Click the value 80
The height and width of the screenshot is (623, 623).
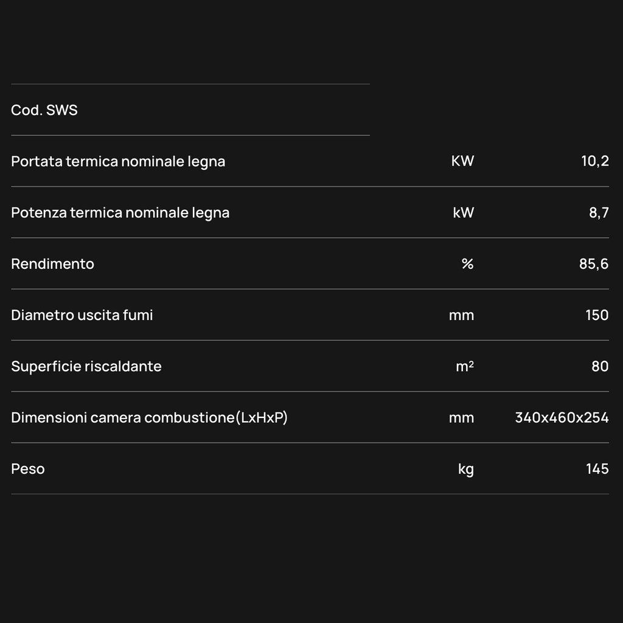click(x=600, y=366)
